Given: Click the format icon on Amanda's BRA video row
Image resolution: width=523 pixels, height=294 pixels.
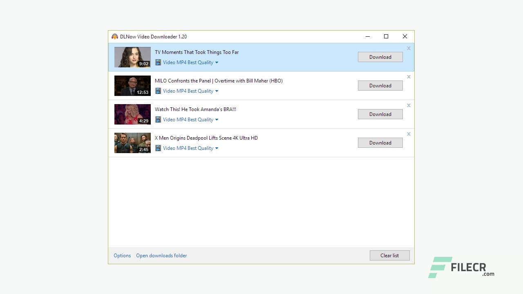Looking at the screenshot, I should (x=158, y=119).
